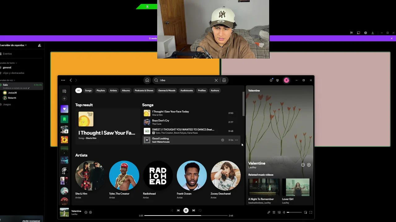Viewport: 396px width, 222px height.
Task: Open the lyrics microphone icon
Action: point(269,212)
